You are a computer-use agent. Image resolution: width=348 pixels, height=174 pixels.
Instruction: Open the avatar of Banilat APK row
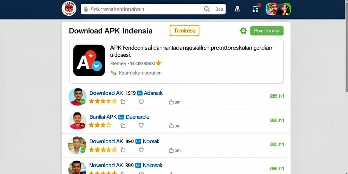(x=77, y=121)
